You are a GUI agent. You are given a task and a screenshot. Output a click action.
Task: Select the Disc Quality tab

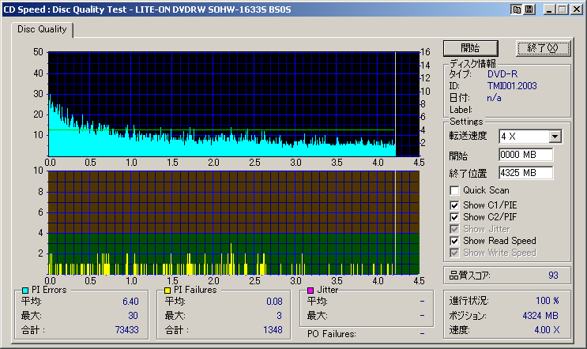[42, 29]
